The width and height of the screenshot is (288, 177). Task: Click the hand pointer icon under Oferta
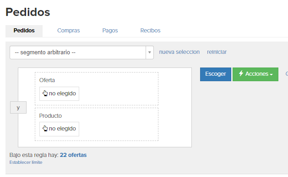tap(45, 94)
